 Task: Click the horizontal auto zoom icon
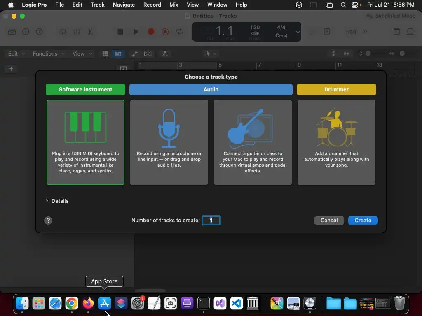pos(347,54)
